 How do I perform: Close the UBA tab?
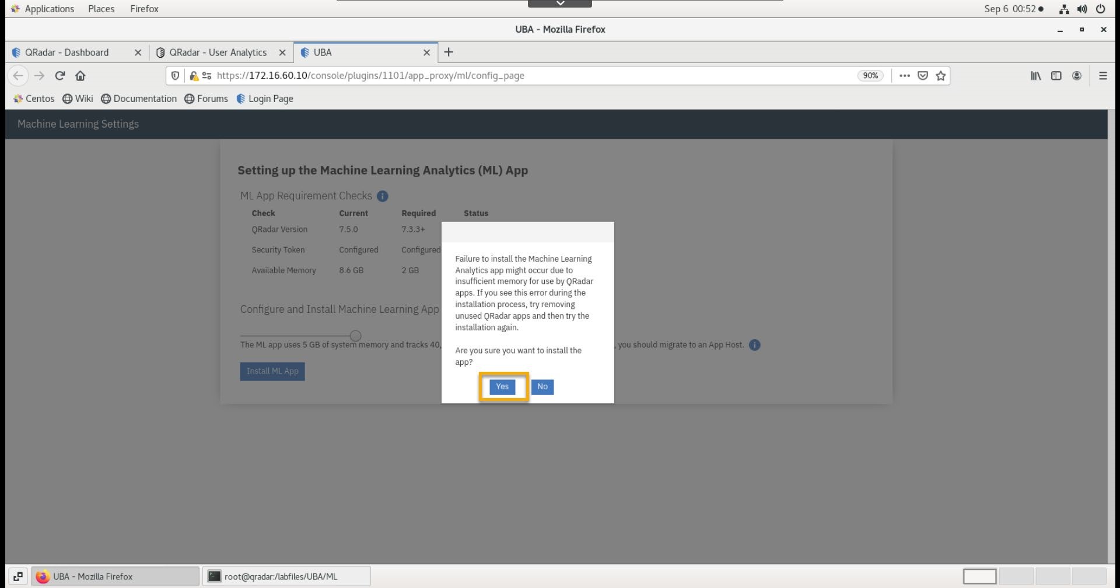point(426,52)
